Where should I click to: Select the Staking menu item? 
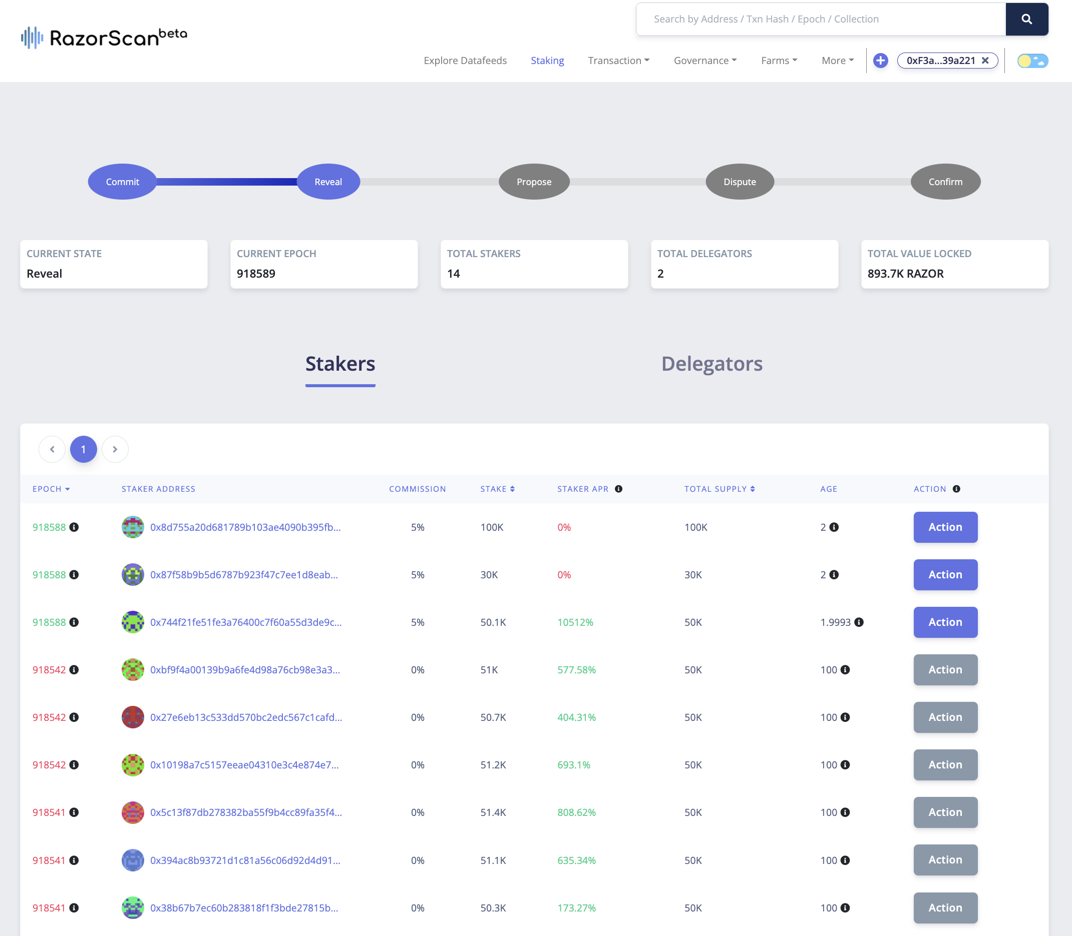(x=547, y=61)
